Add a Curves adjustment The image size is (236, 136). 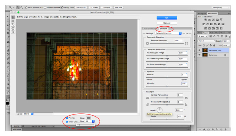click(x=213, y=20)
